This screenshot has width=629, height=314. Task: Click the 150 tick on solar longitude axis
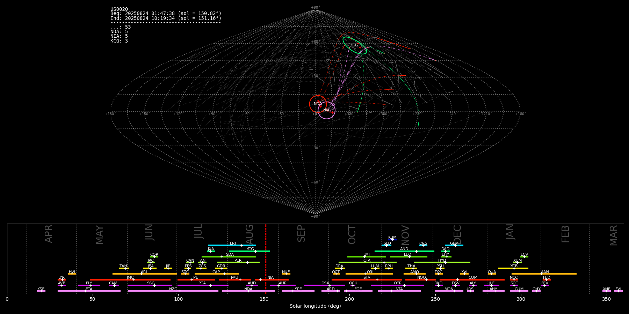[264, 299]
